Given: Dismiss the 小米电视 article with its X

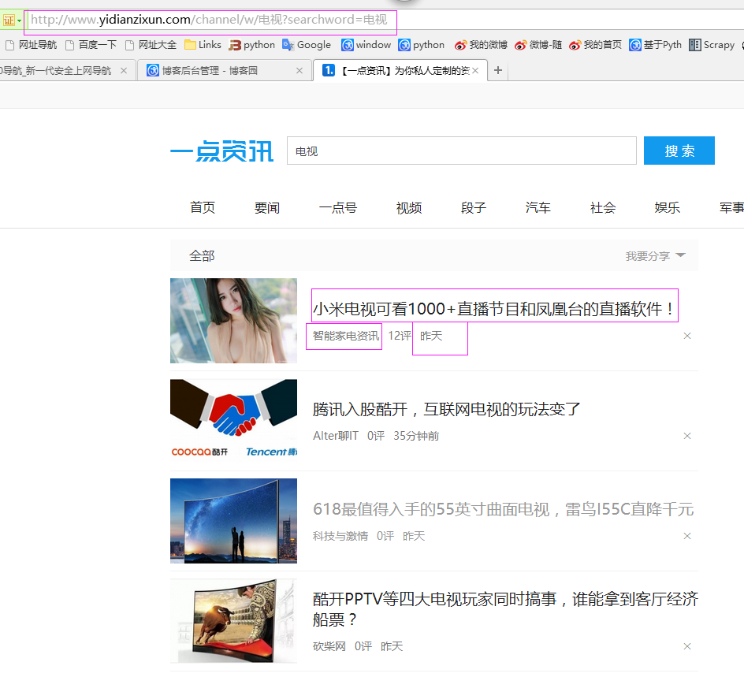Looking at the screenshot, I should pos(687,336).
